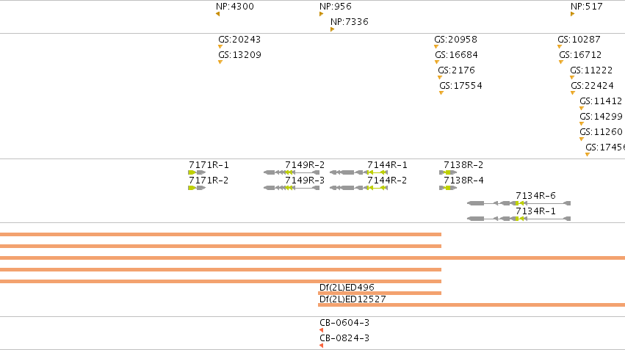Click the NP:517 label text
This screenshot has width=625, height=350.
point(587,7)
